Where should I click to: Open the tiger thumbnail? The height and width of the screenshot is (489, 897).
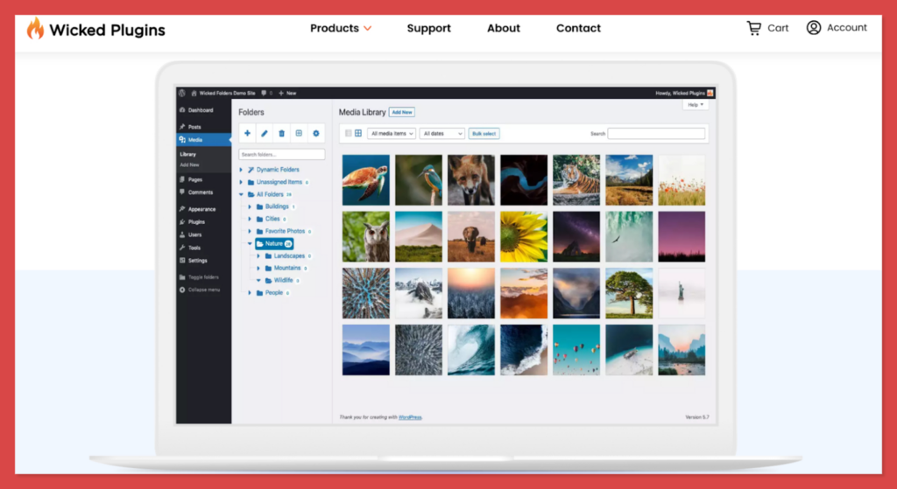tap(576, 180)
